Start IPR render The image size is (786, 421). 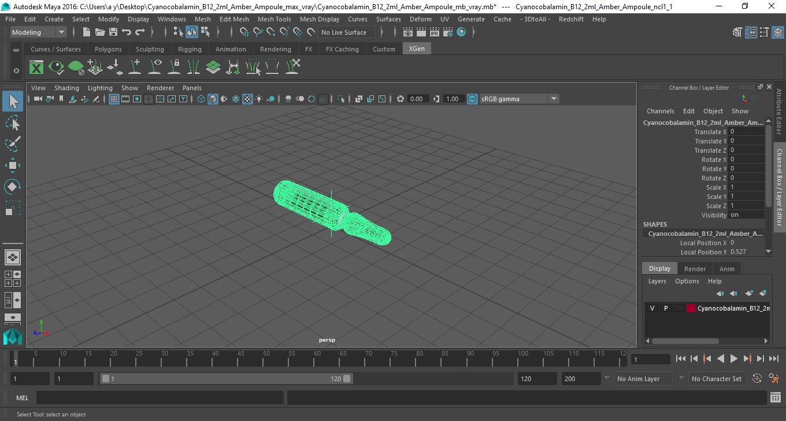435,32
